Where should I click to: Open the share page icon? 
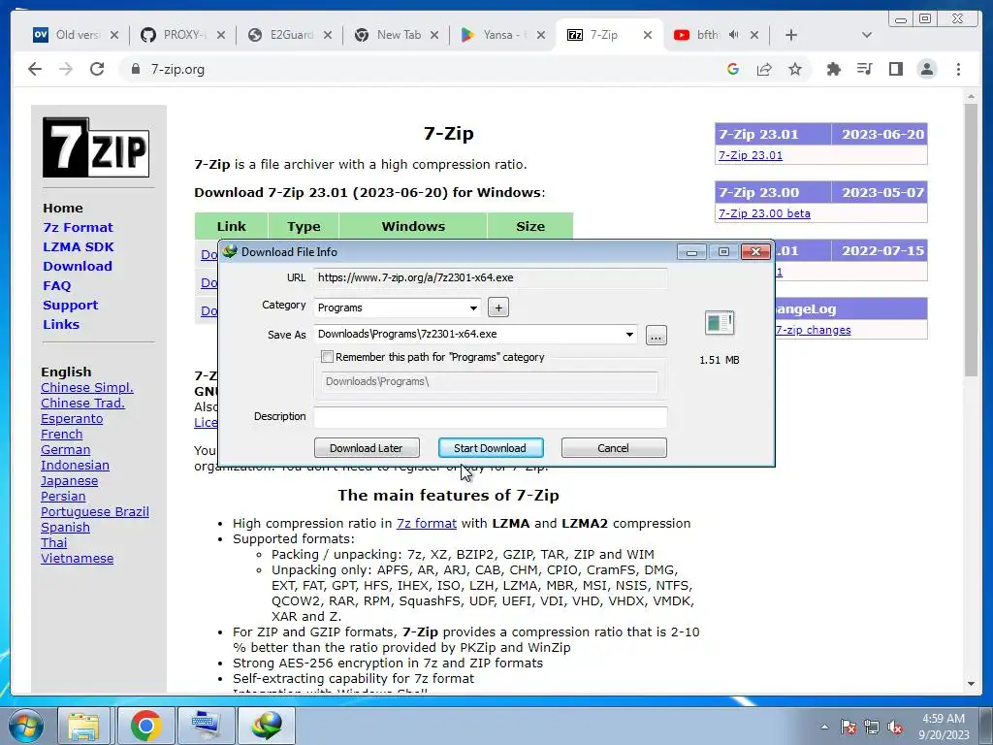tap(764, 69)
